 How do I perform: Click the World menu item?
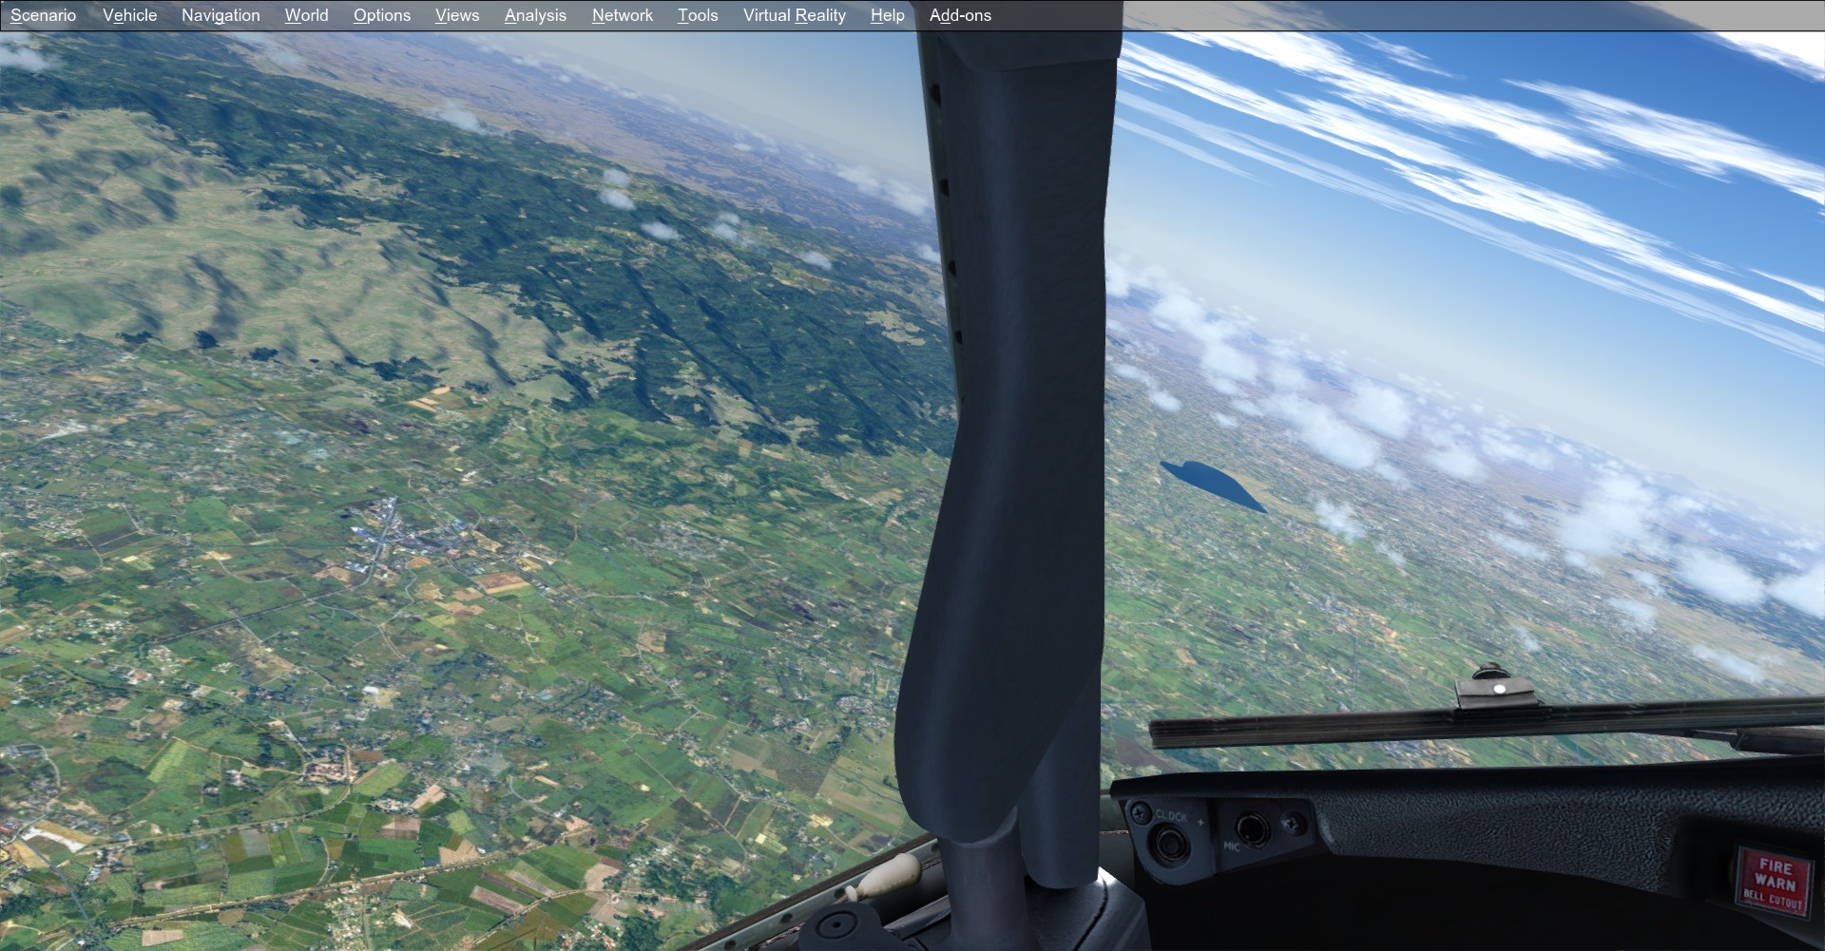click(306, 15)
